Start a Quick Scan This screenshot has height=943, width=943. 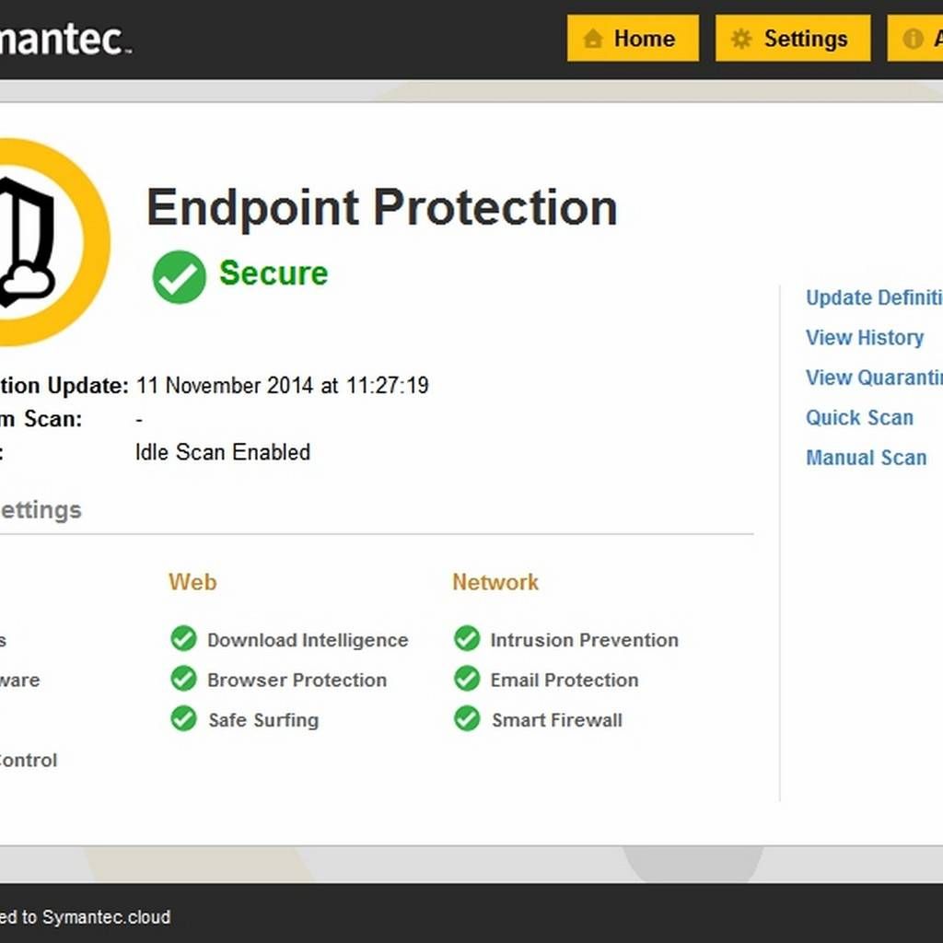click(x=859, y=417)
